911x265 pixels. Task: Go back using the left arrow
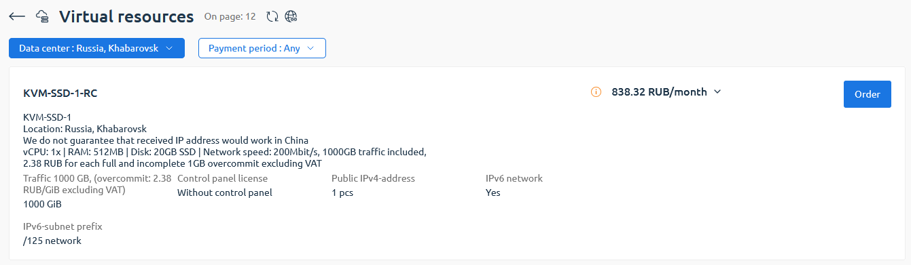(17, 16)
